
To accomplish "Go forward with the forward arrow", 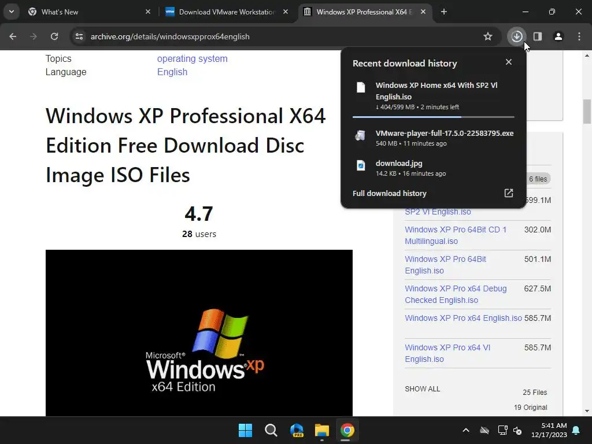I will click(x=34, y=36).
